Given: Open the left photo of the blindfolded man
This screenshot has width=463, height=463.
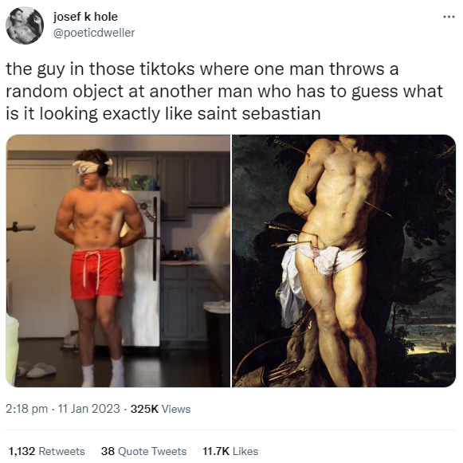Looking at the screenshot, I should point(118,261).
